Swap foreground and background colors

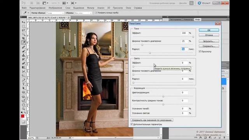pyautogui.click(x=25, y=112)
